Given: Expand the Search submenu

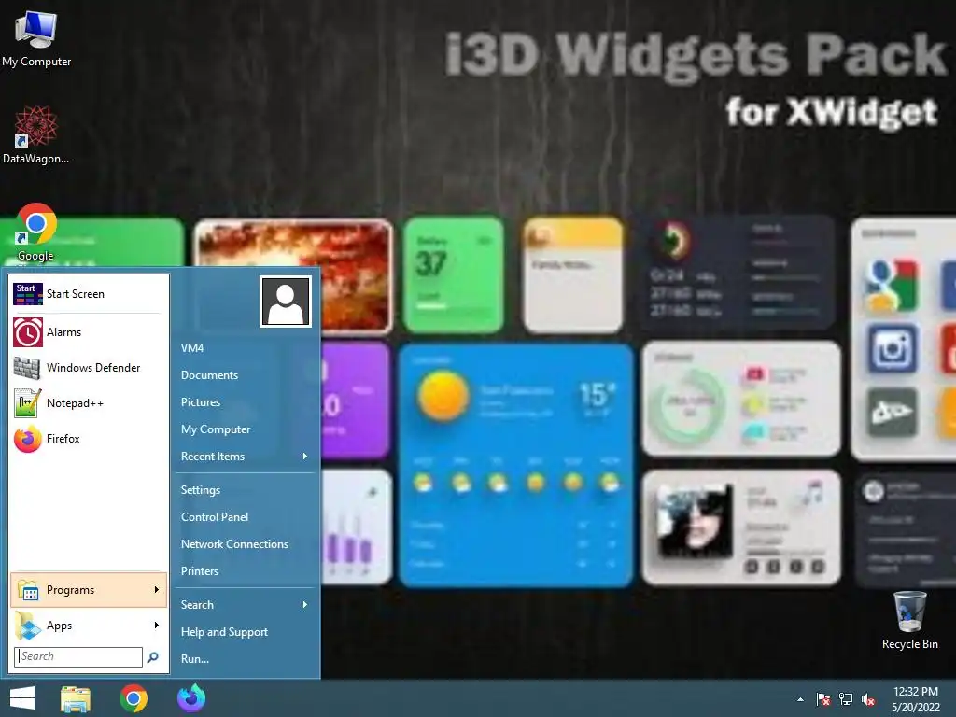Looking at the screenshot, I should (x=246, y=605).
